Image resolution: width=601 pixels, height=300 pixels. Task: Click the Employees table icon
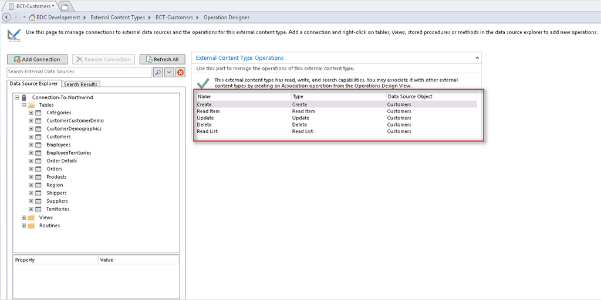[38, 145]
